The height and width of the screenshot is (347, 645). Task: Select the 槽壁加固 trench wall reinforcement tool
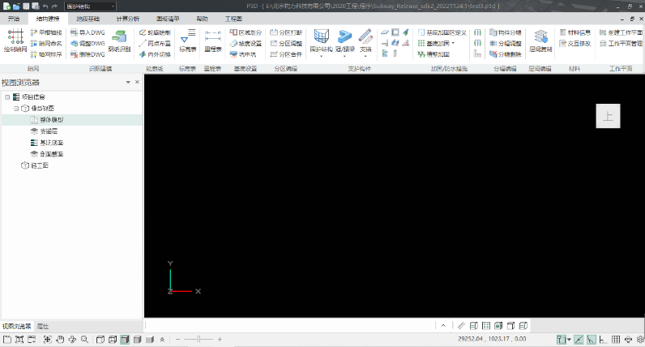tap(434, 54)
